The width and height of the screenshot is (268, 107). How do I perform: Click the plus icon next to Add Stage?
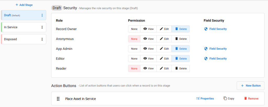pos(17,5)
